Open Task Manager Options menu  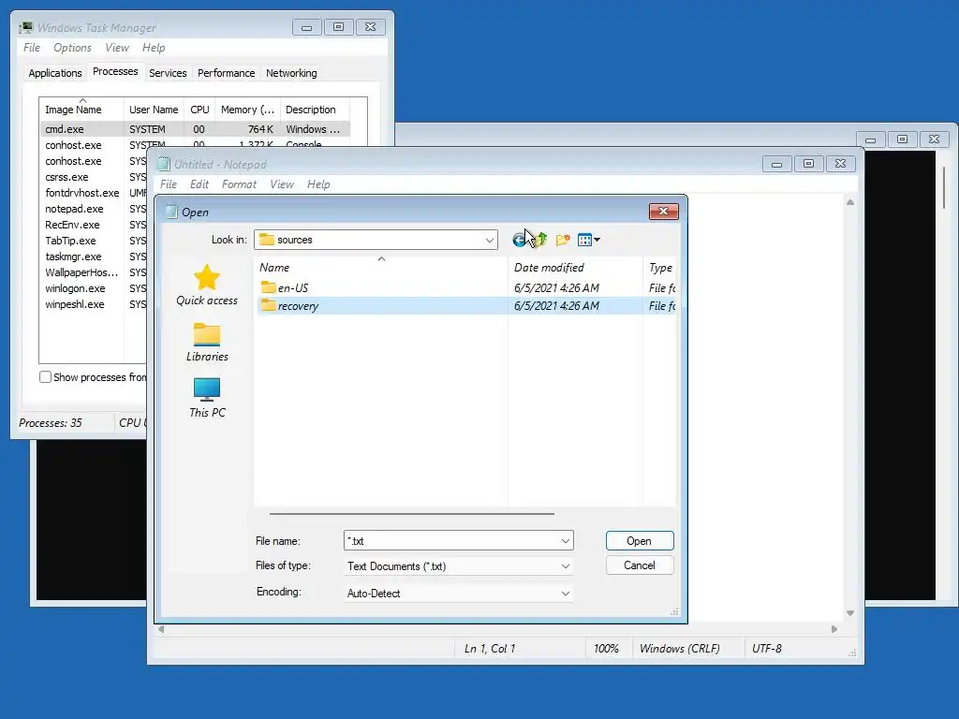coord(72,48)
